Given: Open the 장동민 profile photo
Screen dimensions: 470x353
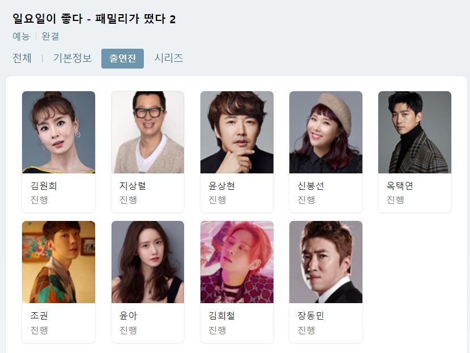Looking at the screenshot, I should [326, 262].
